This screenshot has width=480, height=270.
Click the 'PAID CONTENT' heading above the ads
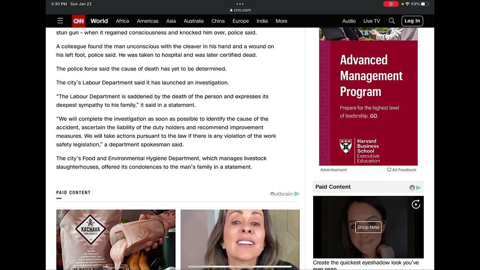point(73,193)
